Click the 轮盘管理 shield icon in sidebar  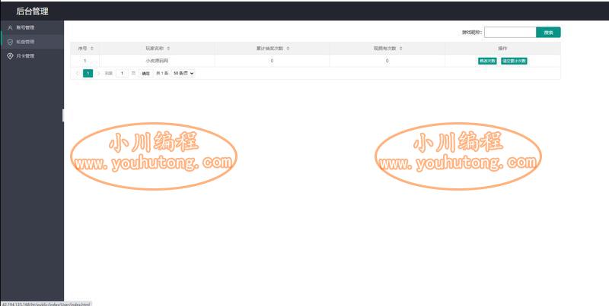tap(10, 42)
